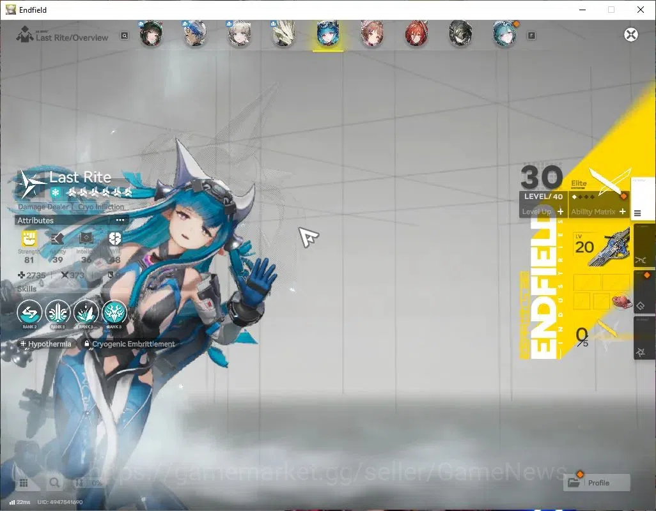The width and height of the screenshot is (656, 511).
Task: Open the Hypothermia talent
Action: (x=45, y=344)
